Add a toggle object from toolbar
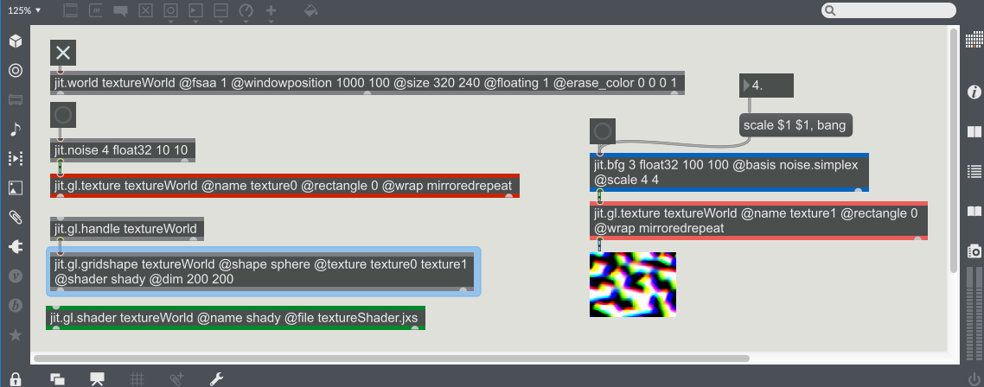This screenshot has width=984, height=387. point(145,10)
